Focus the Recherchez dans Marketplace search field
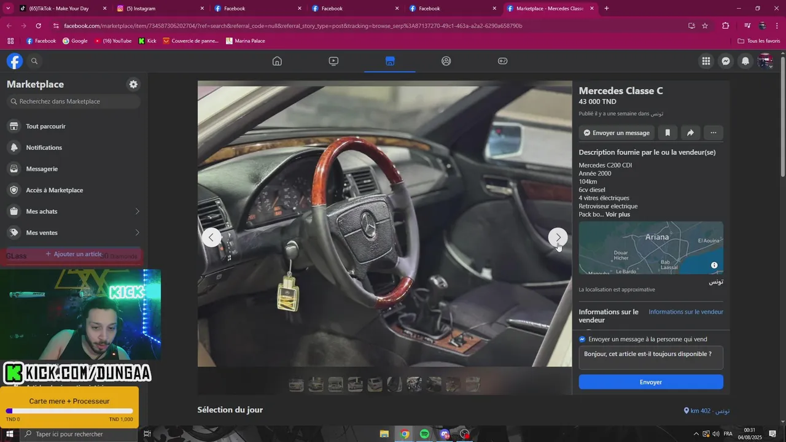The width and height of the screenshot is (786, 442). pos(74,101)
